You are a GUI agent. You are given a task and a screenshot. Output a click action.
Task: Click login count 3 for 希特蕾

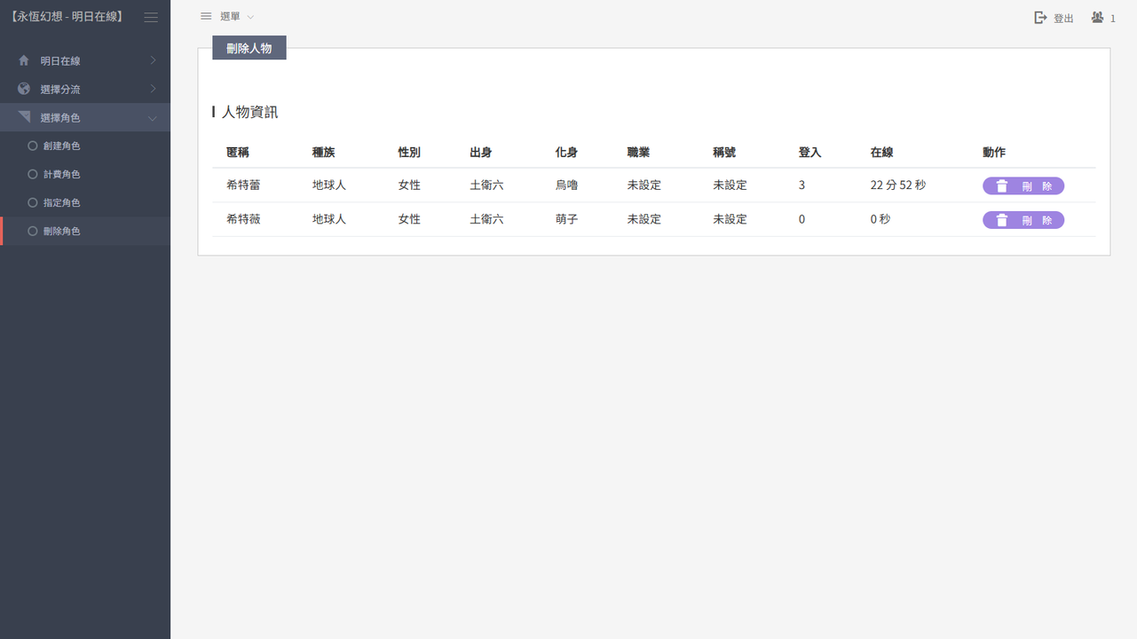pos(801,185)
